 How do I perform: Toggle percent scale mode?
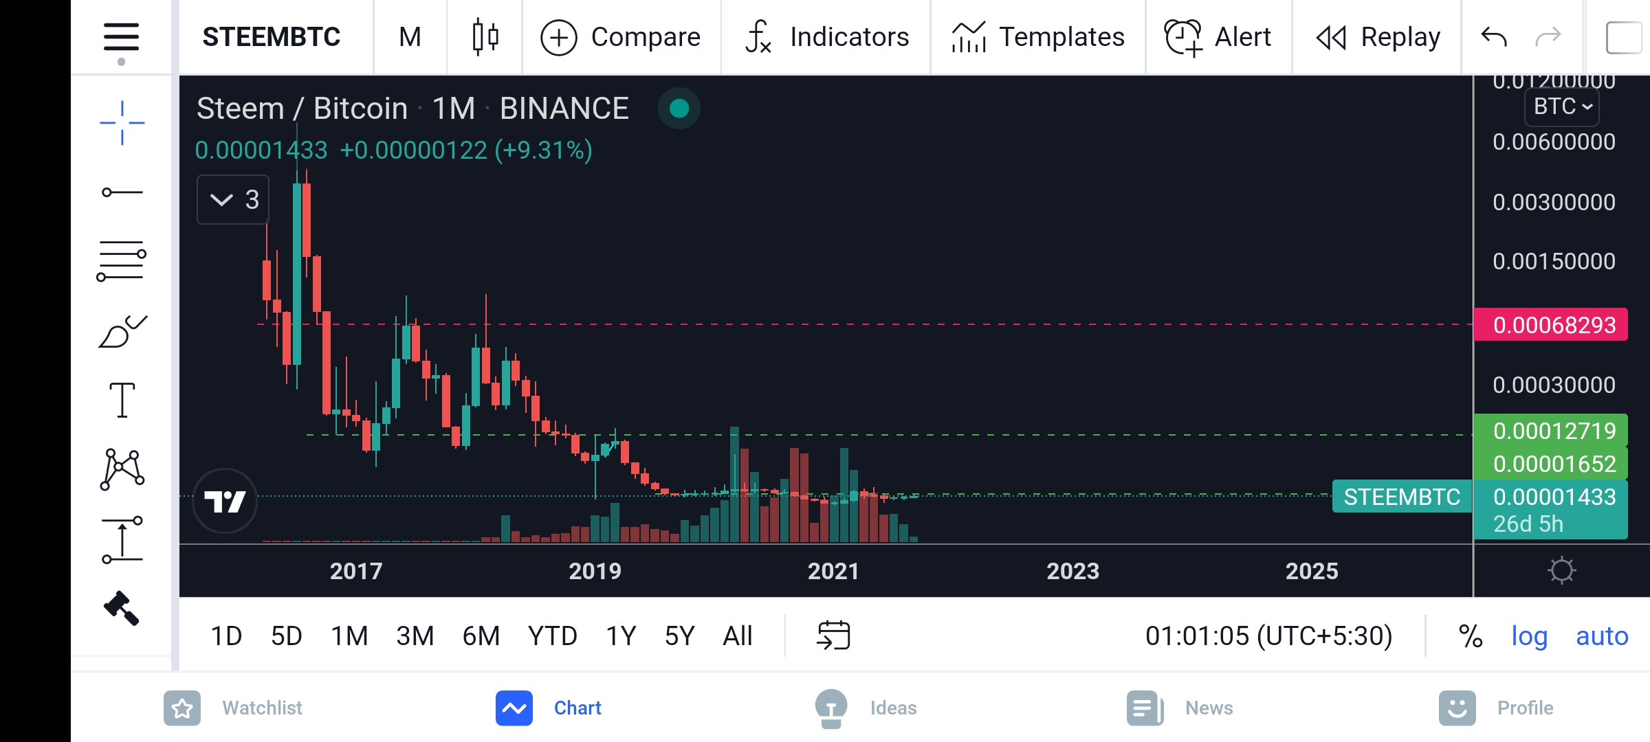click(x=1470, y=636)
